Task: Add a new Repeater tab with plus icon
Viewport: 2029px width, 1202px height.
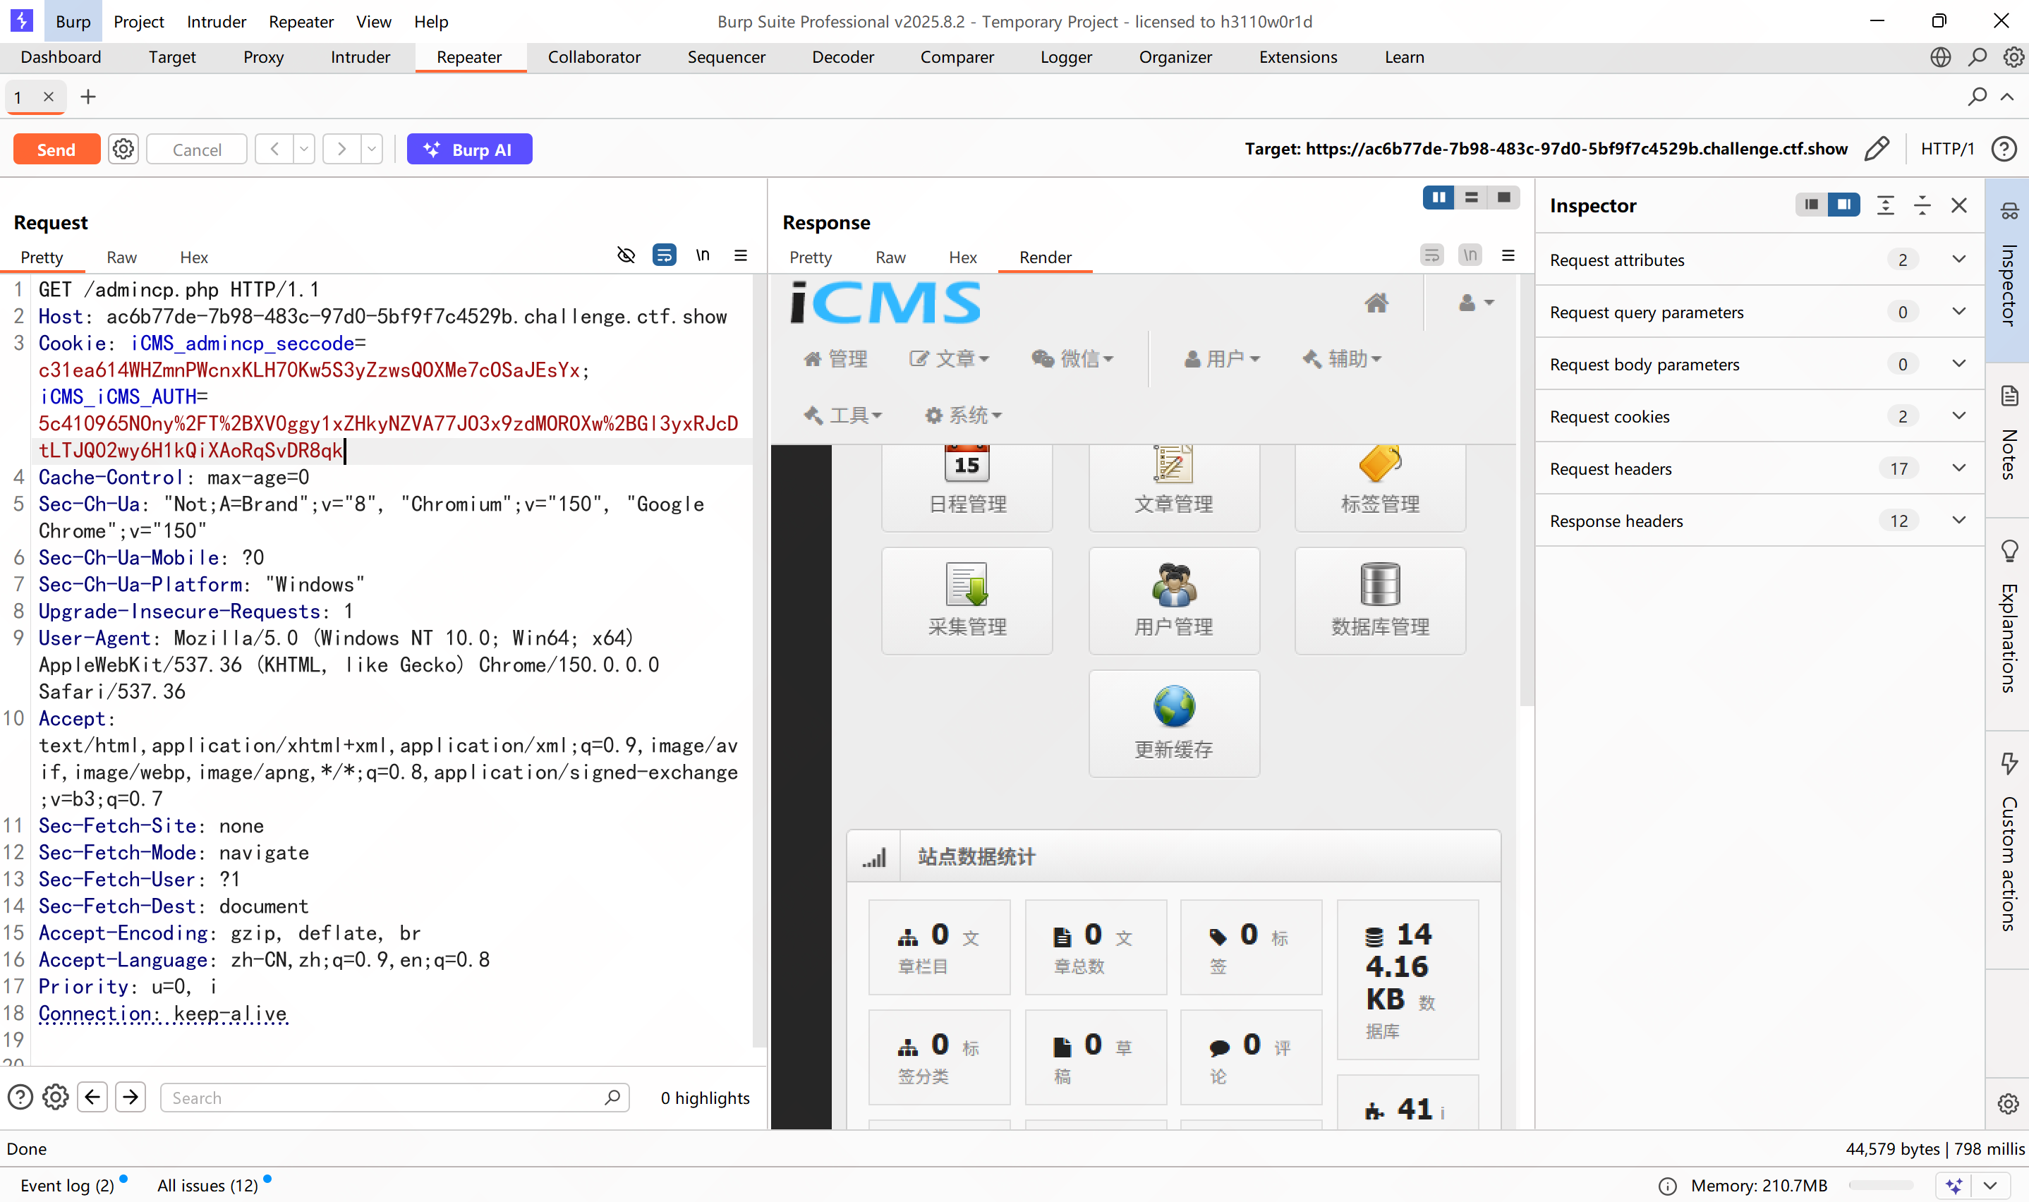Action: click(88, 97)
